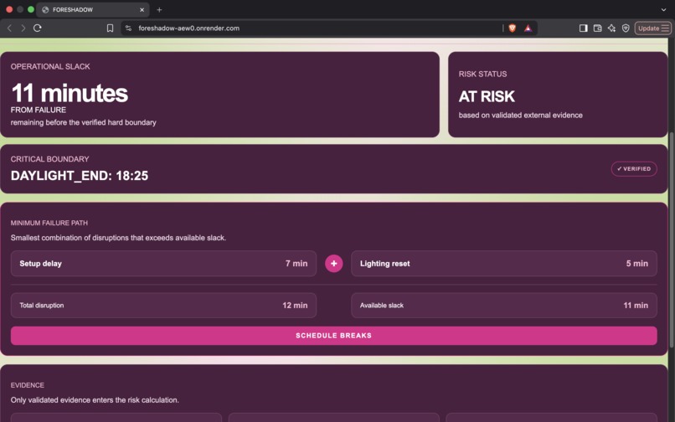Screen dimensions: 675x422
Task: Click 'remaining before the verified hard boundary'
Action: pyautogui.click(x=84, y=122)
